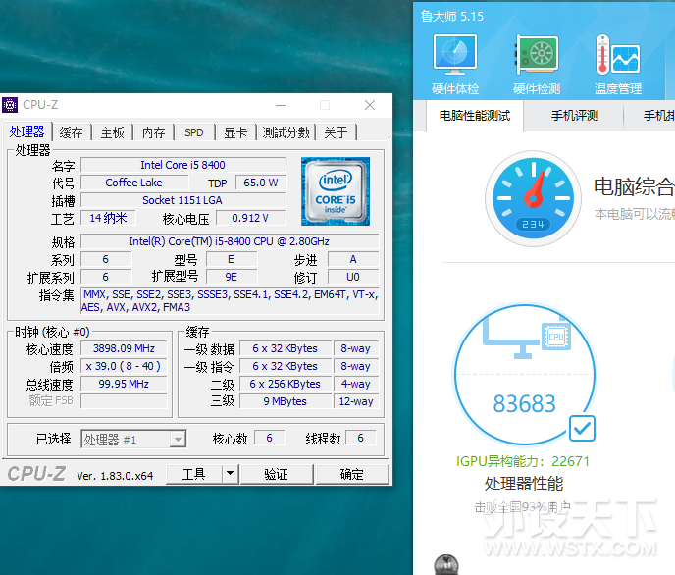Close the CPU-Z window
Viewport: 675px width, 575px height.
pos(370,105)
